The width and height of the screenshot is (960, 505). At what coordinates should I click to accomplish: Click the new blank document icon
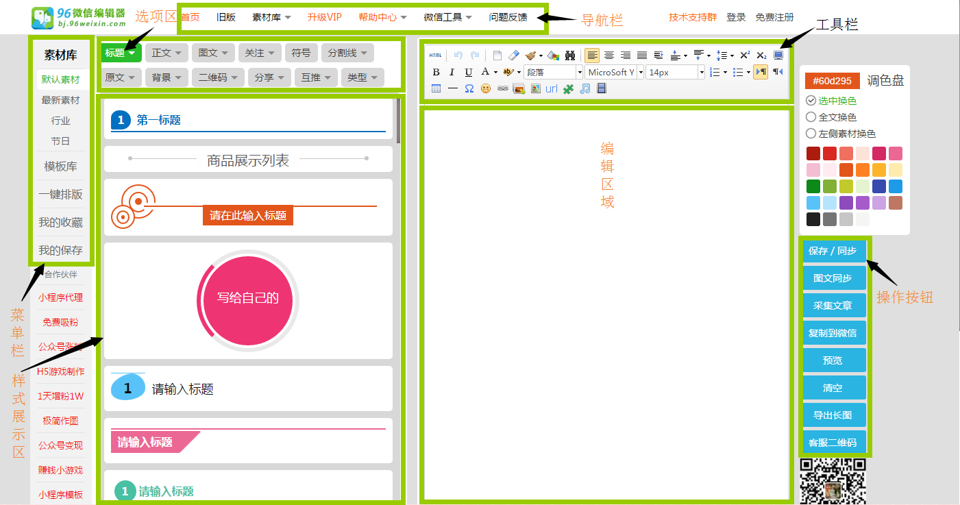[x=498, y=56]
